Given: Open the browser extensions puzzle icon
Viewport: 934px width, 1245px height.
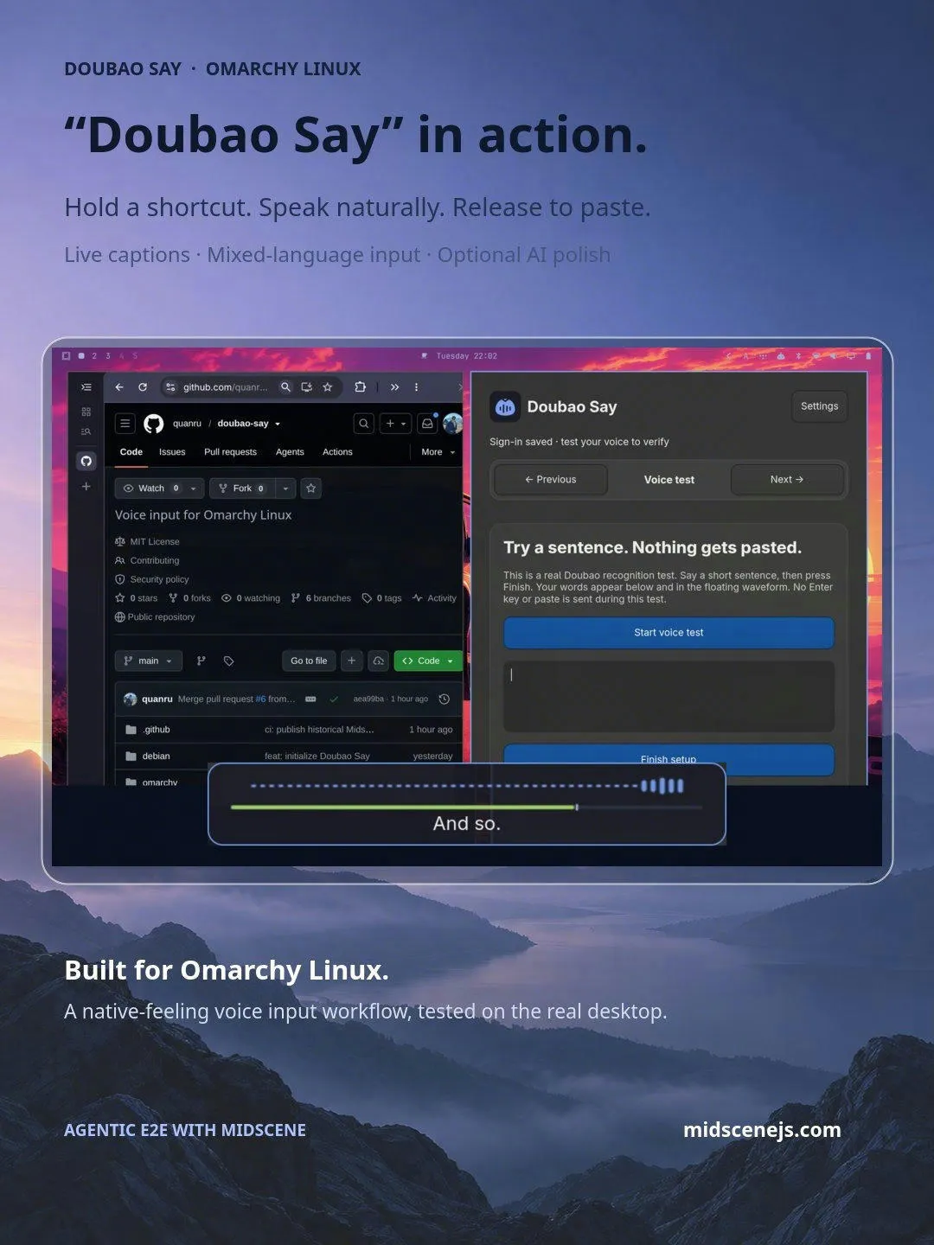Looking at the screenshot, I should tap(361, 387).
